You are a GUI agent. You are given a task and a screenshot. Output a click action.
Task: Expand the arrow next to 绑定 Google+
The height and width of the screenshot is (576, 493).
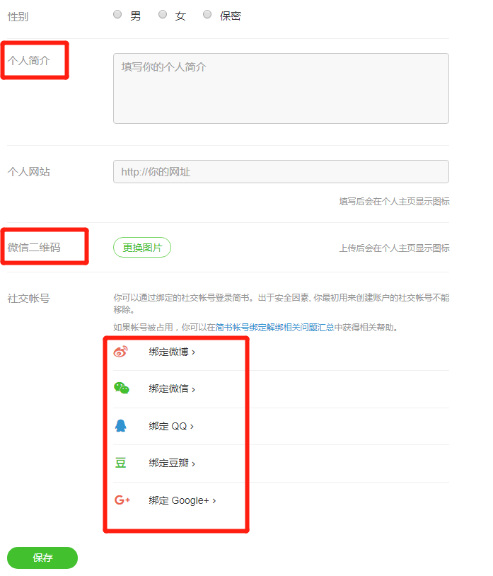[x=214, y=501]
